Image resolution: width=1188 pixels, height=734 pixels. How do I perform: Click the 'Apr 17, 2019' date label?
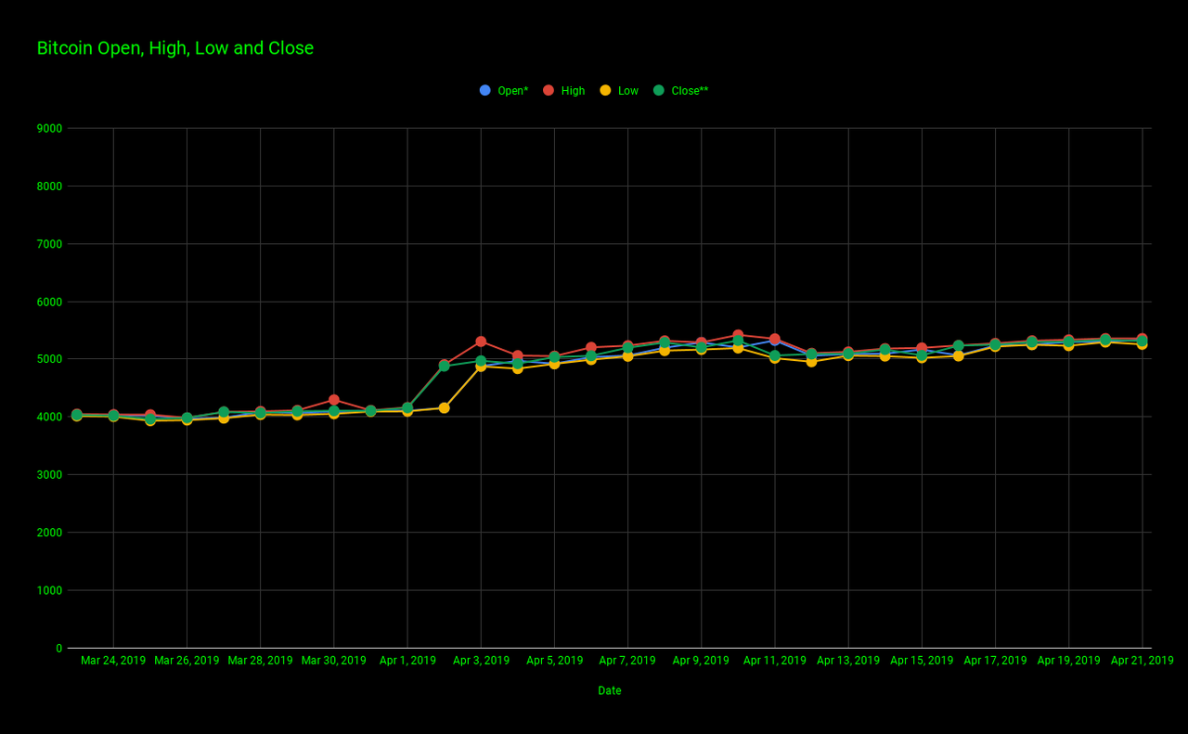tap(995, 661)
